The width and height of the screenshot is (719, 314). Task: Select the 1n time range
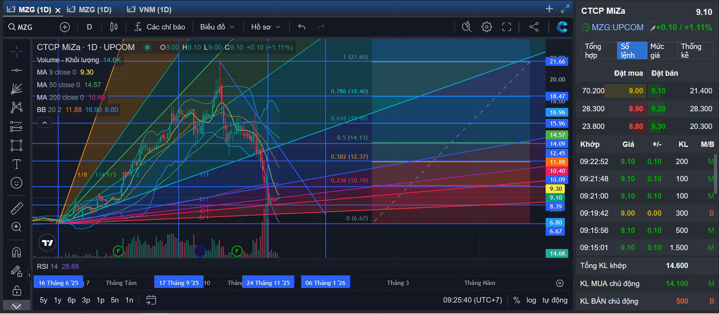129,300
